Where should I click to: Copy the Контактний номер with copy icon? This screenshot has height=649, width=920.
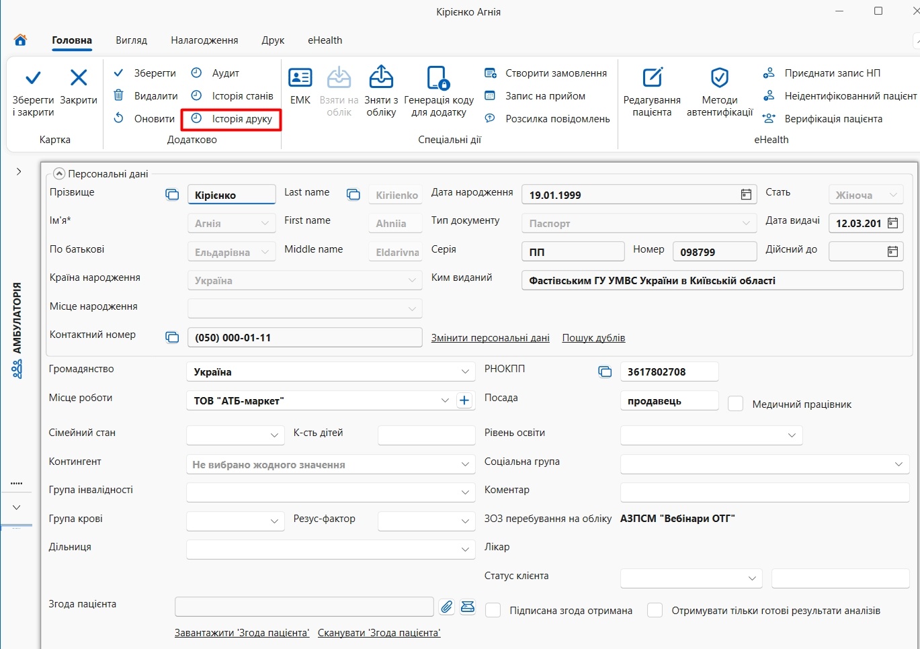click(x=172, y=337)
